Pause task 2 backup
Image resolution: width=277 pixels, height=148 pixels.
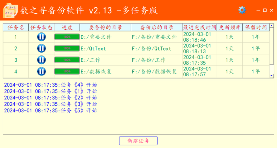tap(41, 48)
